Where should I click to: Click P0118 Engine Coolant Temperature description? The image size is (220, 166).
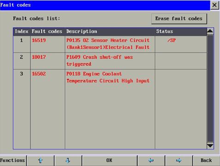pos(108,77)
